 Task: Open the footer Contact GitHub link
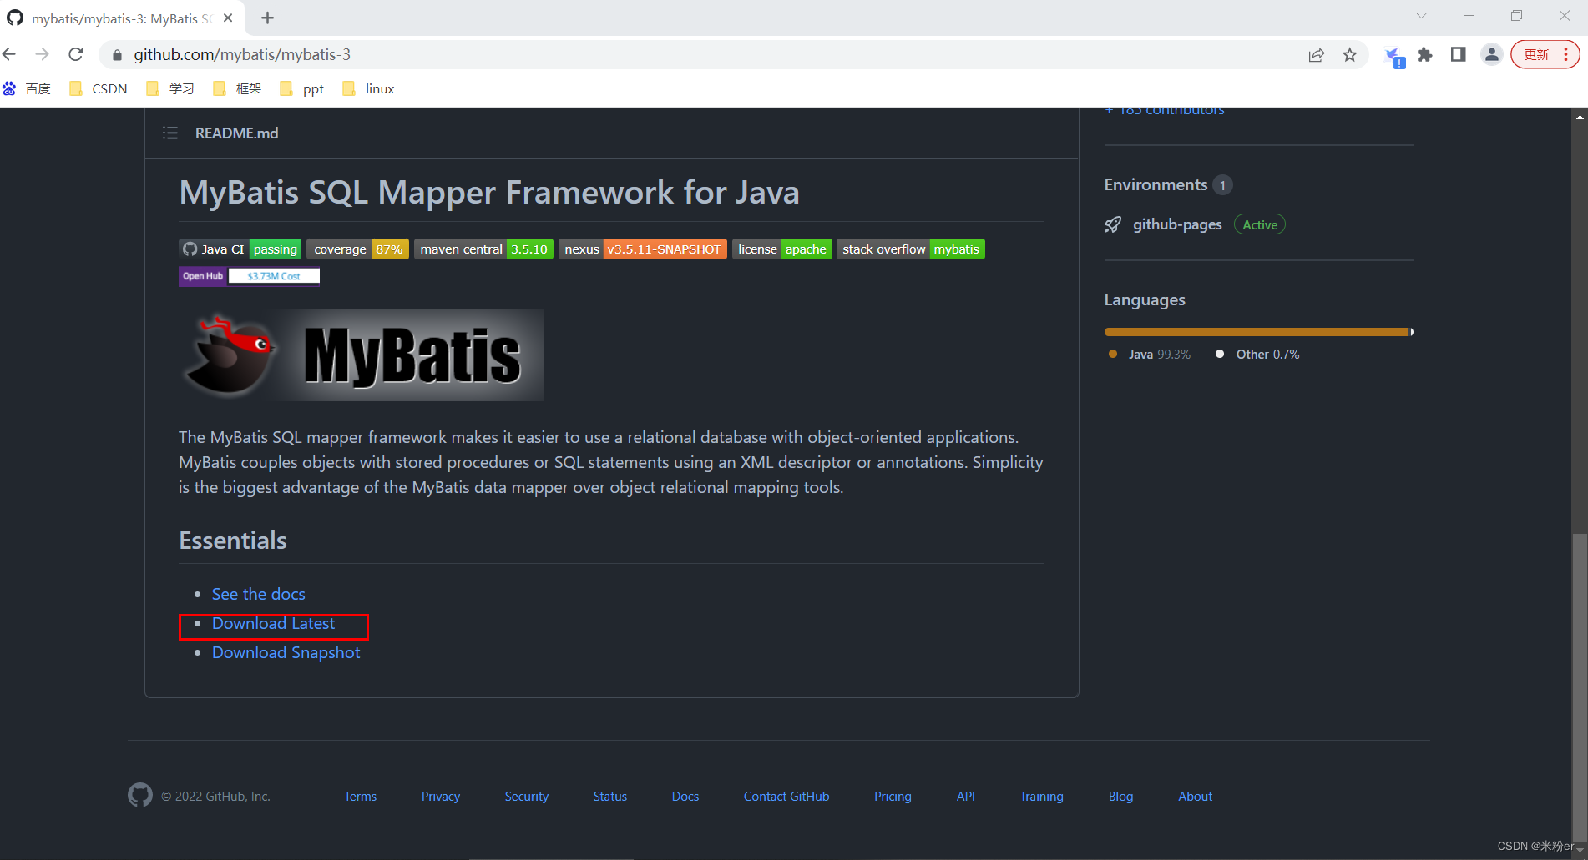coord(786,796)
